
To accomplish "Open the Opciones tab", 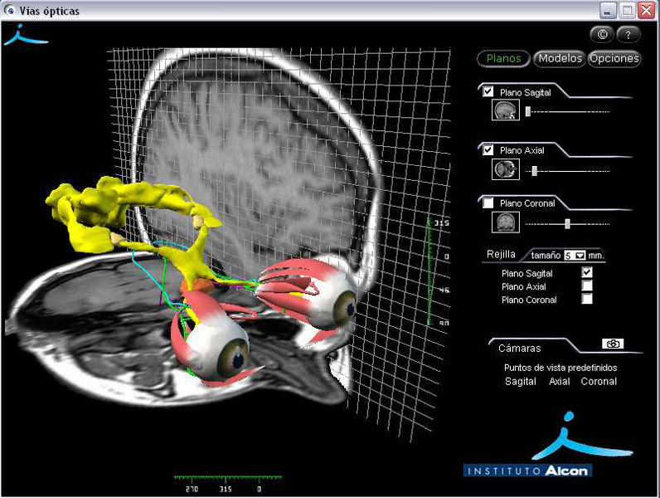I will (x=614, y=58).
